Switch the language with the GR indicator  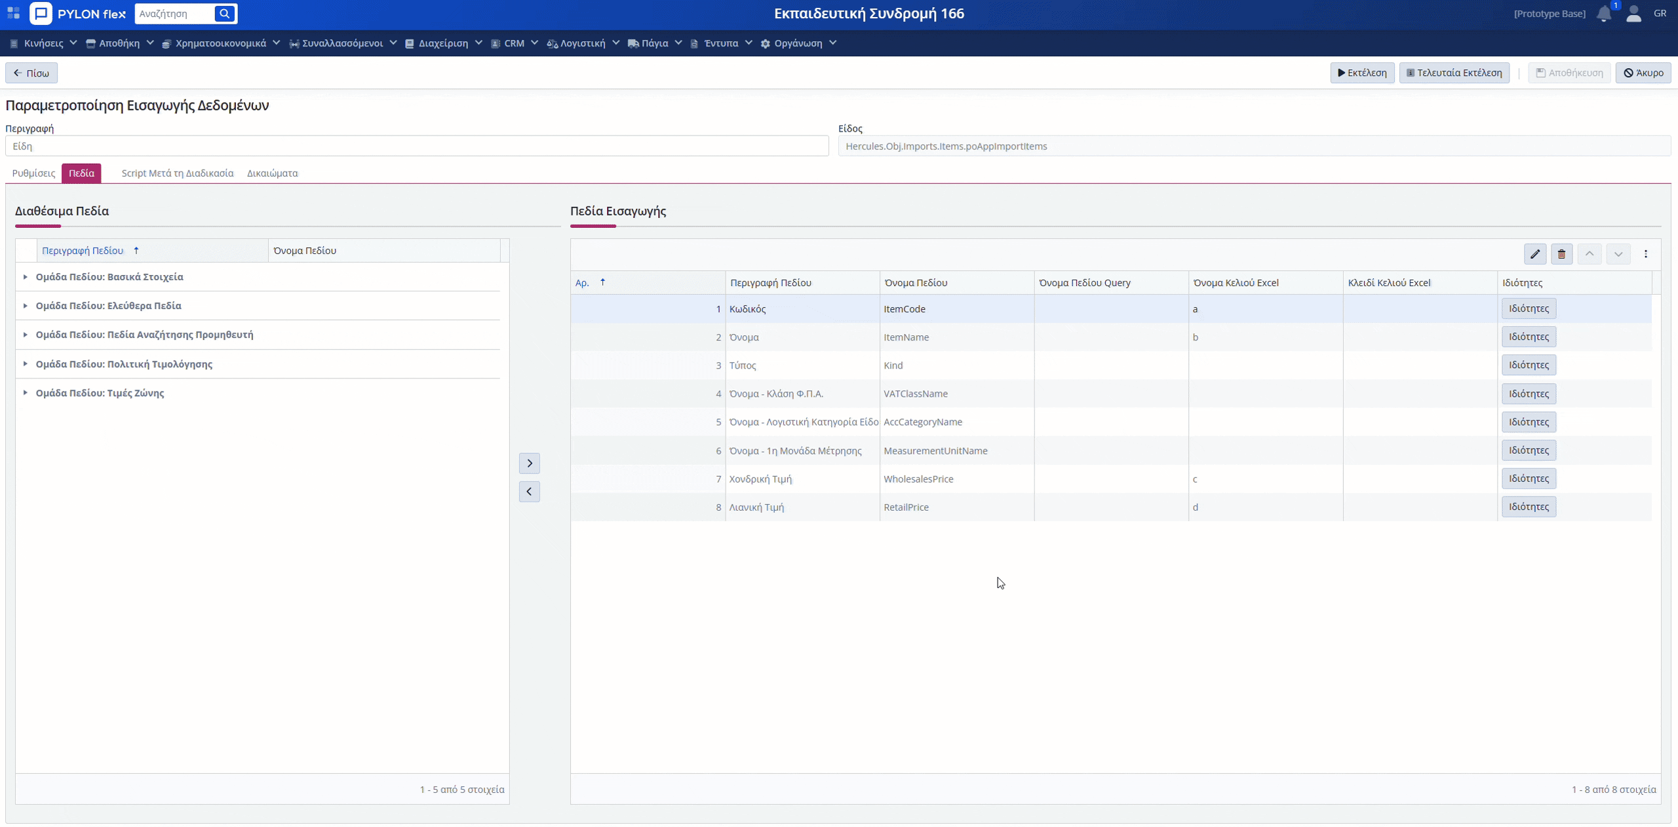1660,13
